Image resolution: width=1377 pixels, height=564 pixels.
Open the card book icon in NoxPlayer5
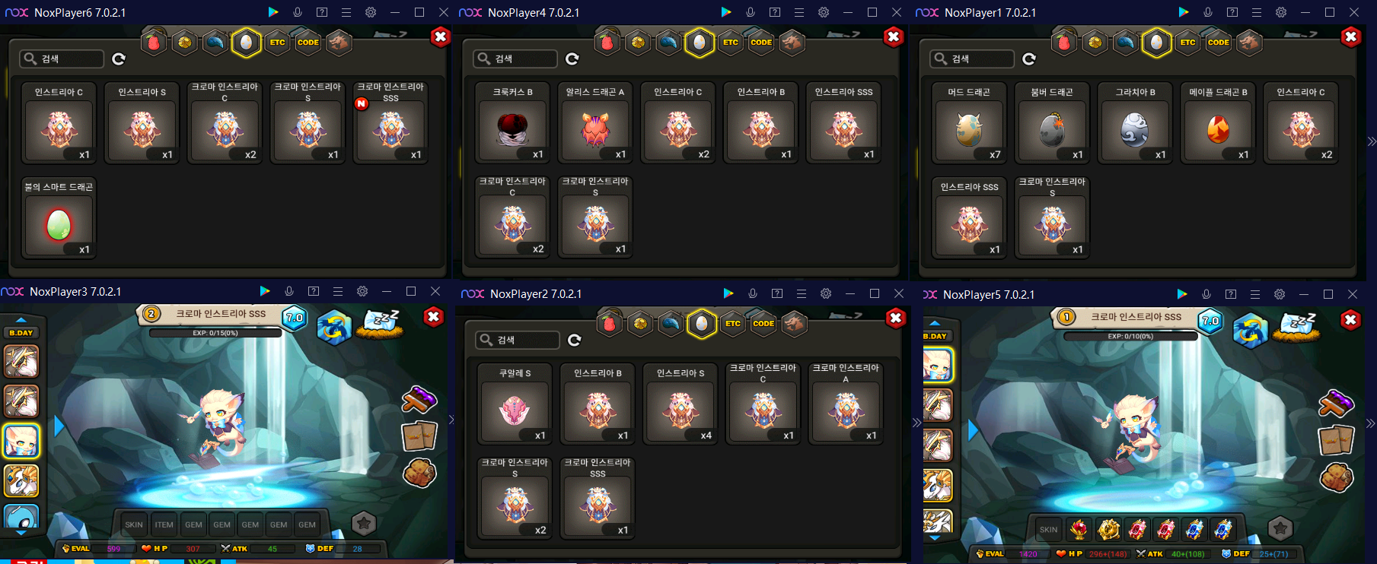pos(1336,440)
